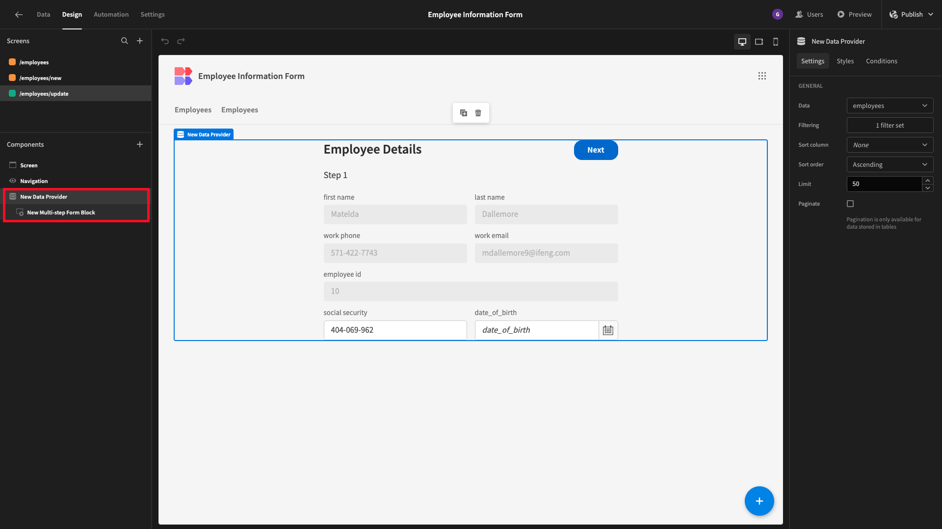Screen dimensions: 942x529
Task: Open the Sort order Ascending dropdown
Action: point(890,164)
